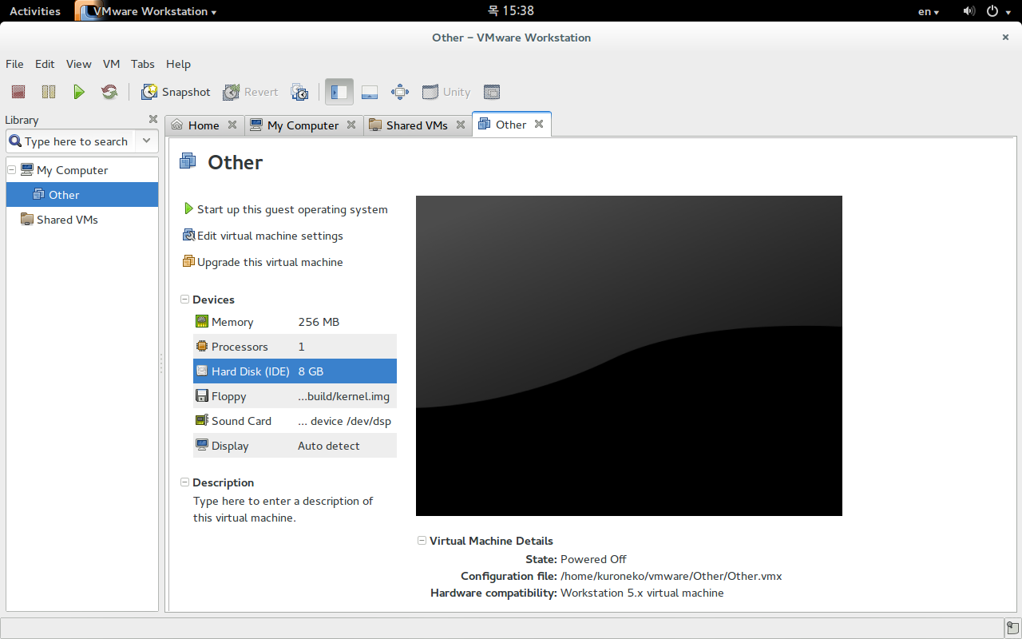Click the console view toolbar icon
The height and width of the screenshot is (639, 1022).
(492, 92)
